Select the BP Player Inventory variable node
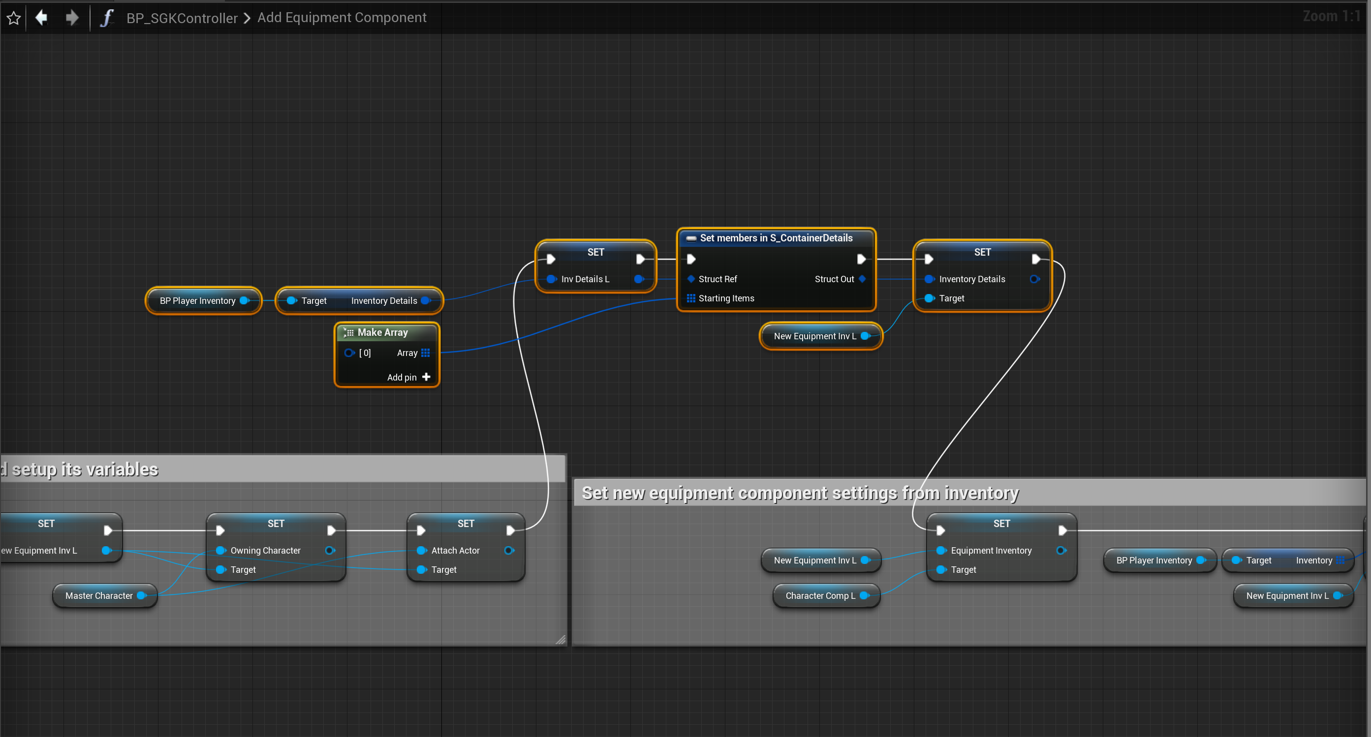 point(197,300)
